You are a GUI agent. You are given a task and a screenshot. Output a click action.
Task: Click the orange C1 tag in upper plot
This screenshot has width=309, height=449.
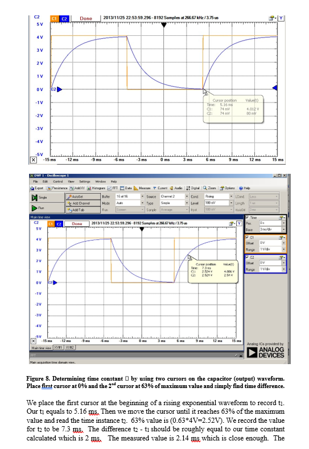pyautogui.click(x=54, y=19)
